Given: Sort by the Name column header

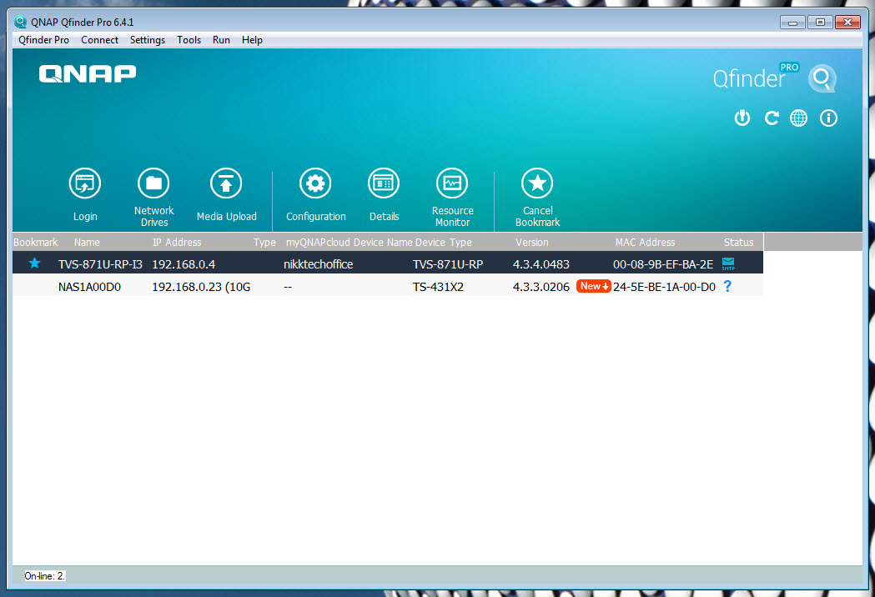Looking at the screenshot, I should [x=87, y=242].
